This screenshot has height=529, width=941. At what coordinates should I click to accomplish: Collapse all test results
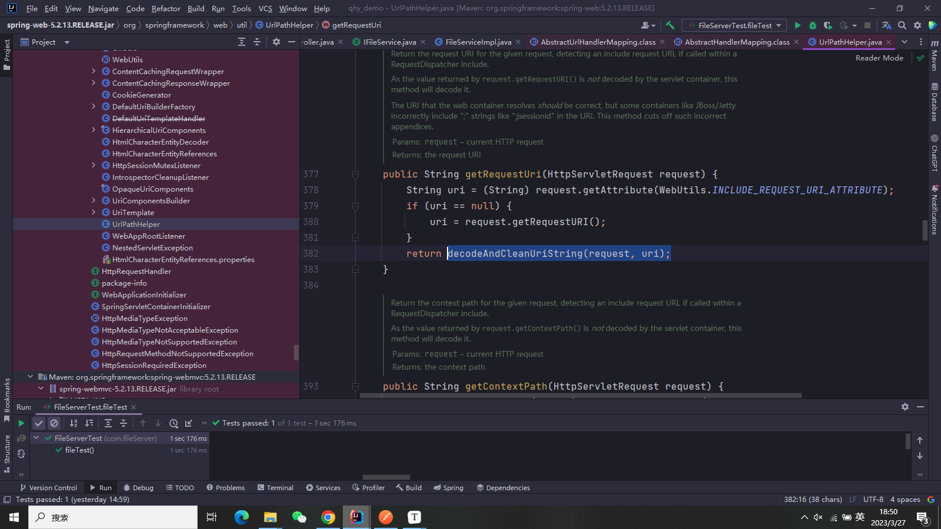124,423
